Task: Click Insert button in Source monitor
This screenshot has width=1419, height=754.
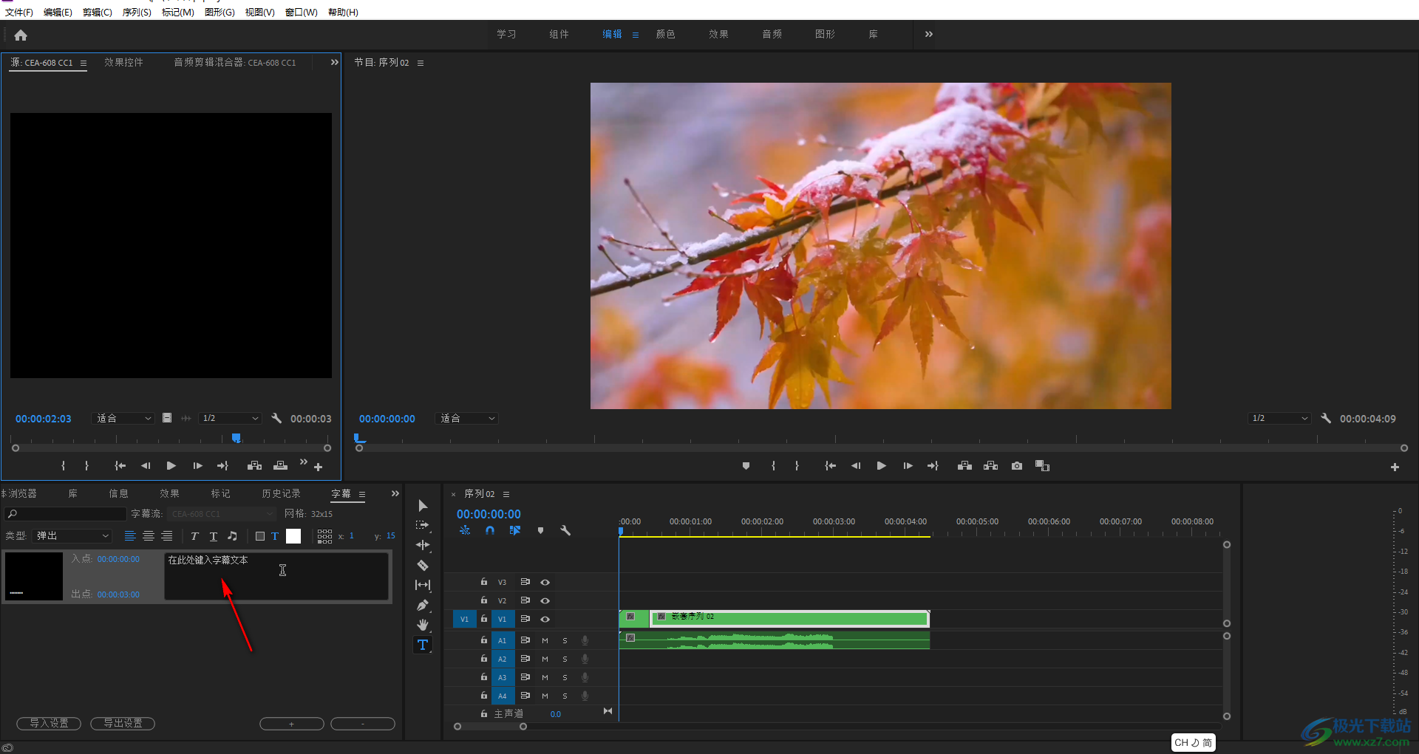Action: tap(254, 466)
